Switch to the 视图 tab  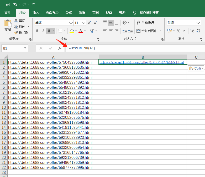(109, 13)
